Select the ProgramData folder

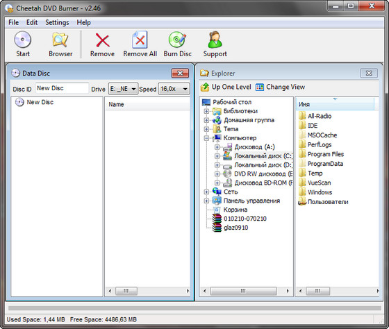321,164
